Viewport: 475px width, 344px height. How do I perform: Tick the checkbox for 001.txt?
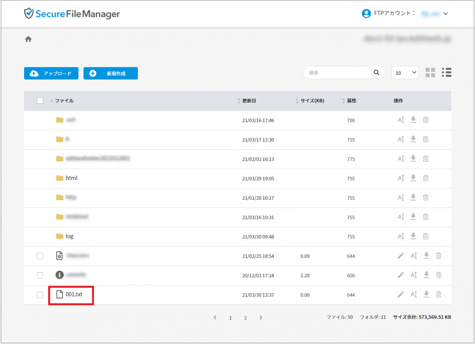(40, 295)
